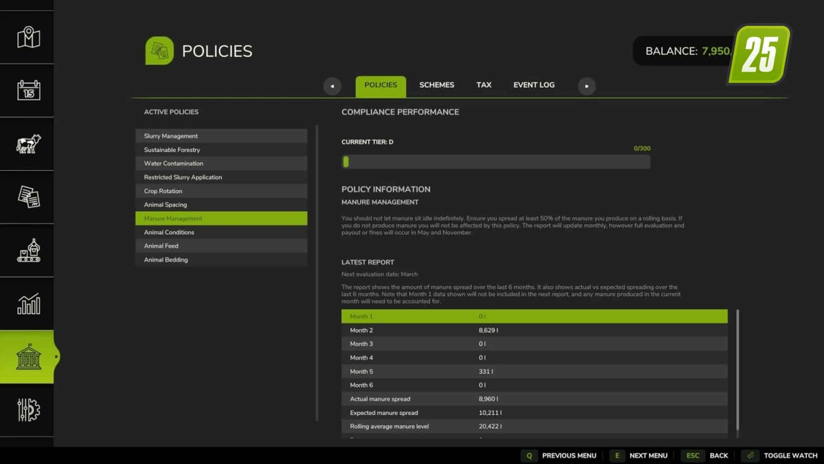Switch to the Policies tab

click(381, 86)
